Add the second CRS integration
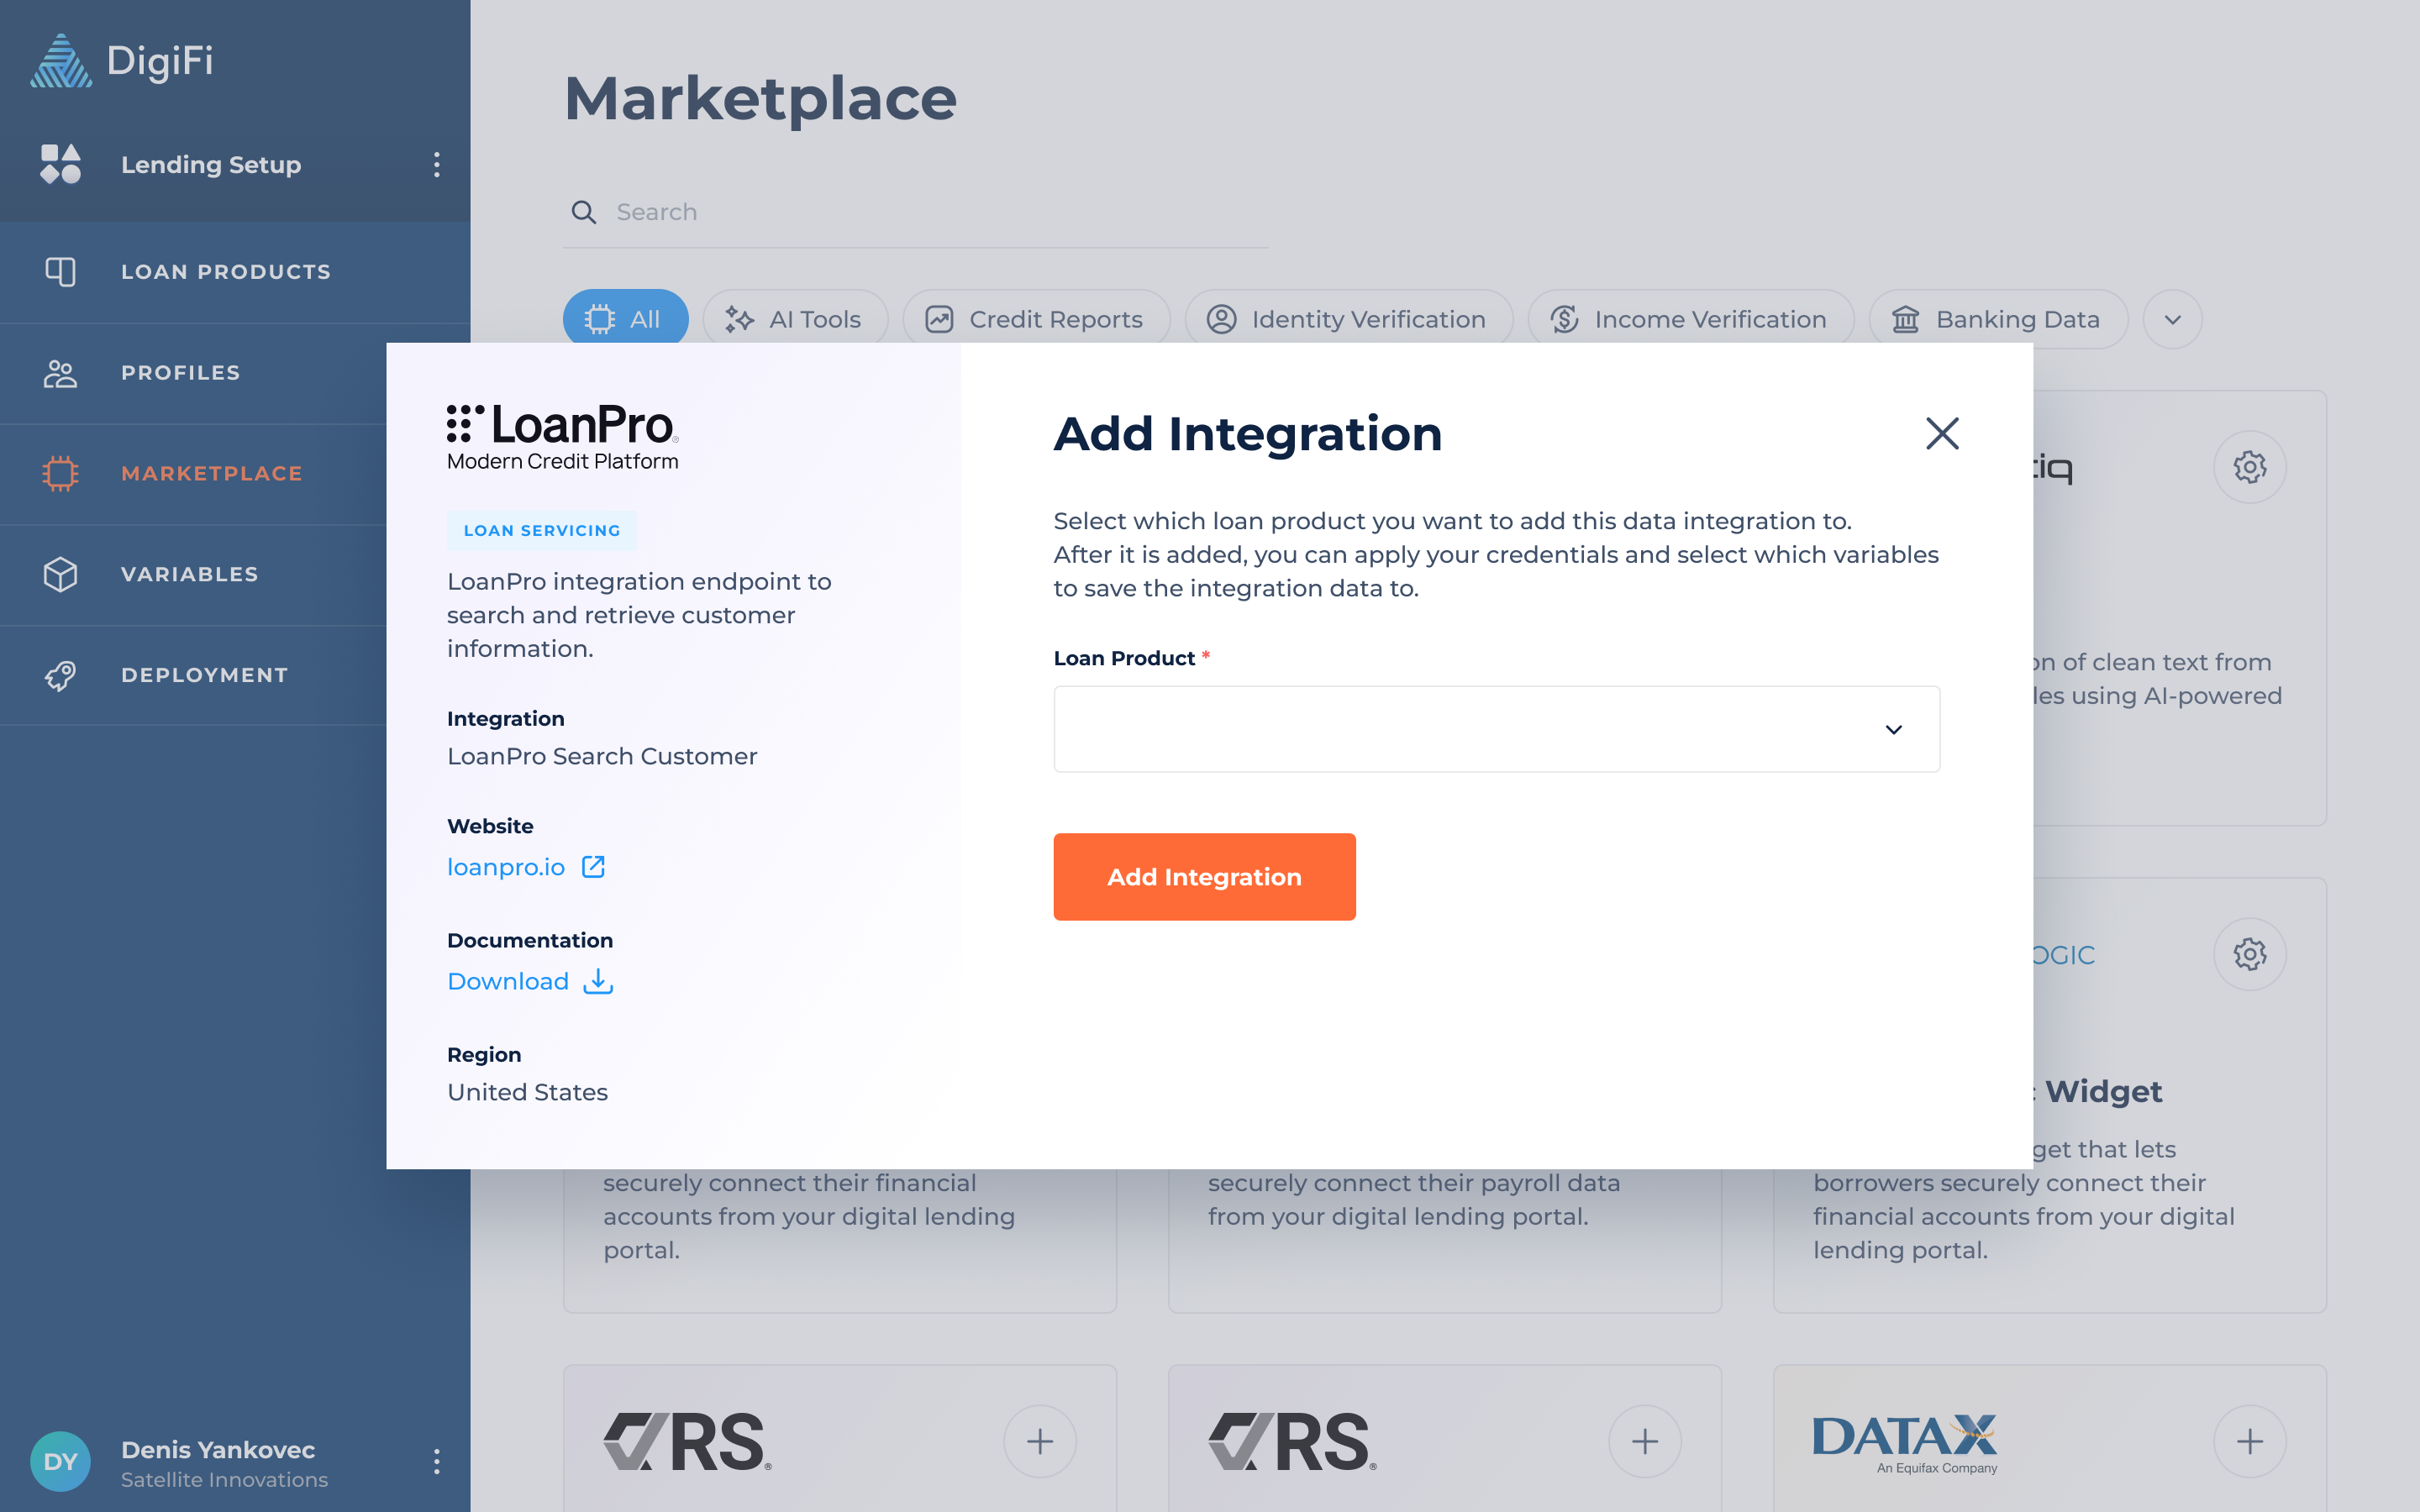Screen dimensions: 2420x1512 (x=1645, y=1441)
